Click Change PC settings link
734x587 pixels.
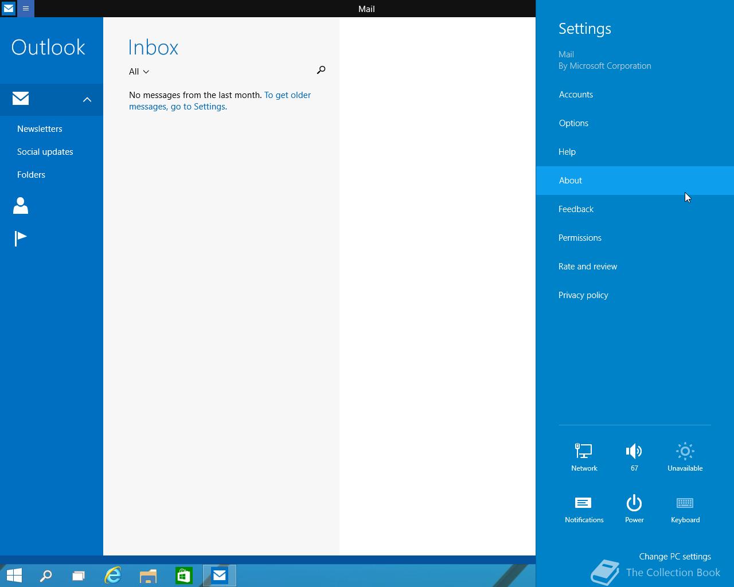click(675, 557)
